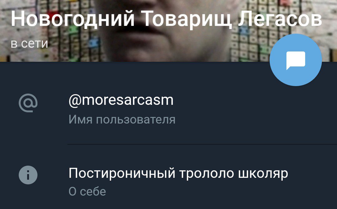Click the word 'Новогодний' in title
This screenshot has height=209, width=337.
[x=73, y=19]
